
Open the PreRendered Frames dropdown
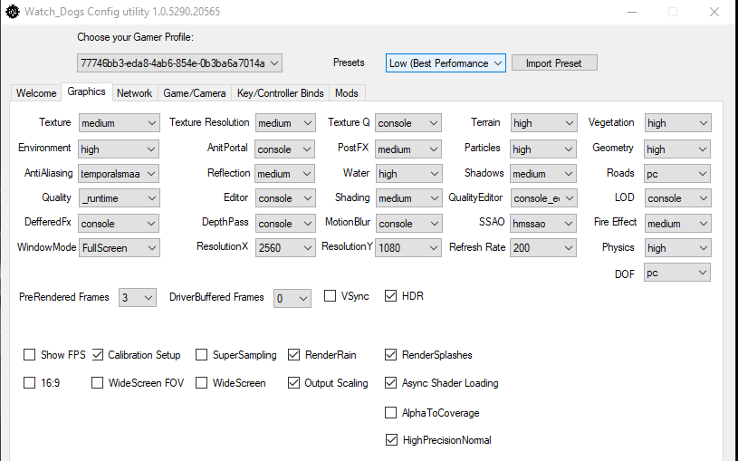(138, 298)
